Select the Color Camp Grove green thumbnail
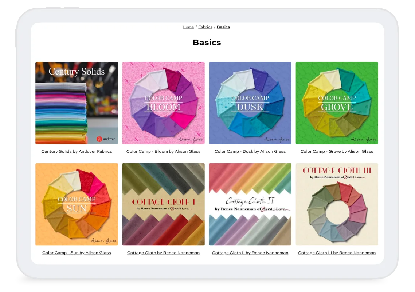415x292 pixels. click(337, 103)
